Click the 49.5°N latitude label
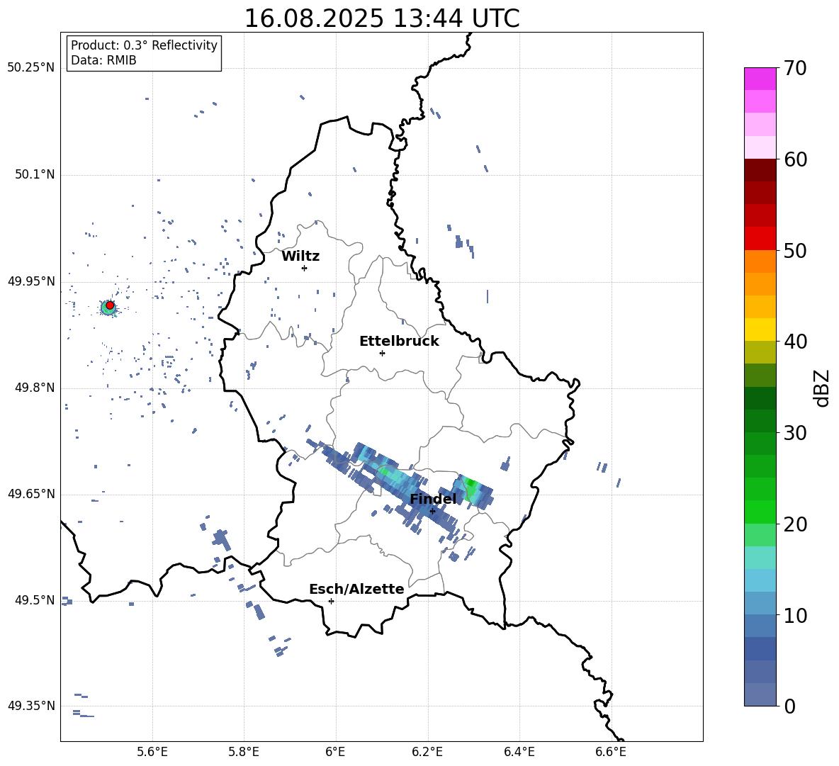Viewport: 839px width, 766px height. point(35,600)
